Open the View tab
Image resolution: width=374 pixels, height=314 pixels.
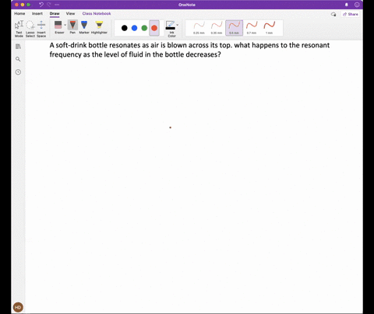(x=70, y=13)
